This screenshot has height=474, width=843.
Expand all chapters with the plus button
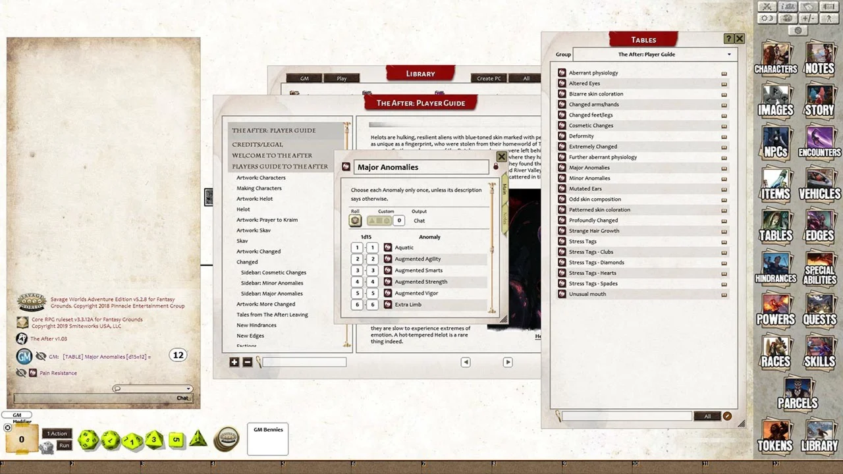234,362
